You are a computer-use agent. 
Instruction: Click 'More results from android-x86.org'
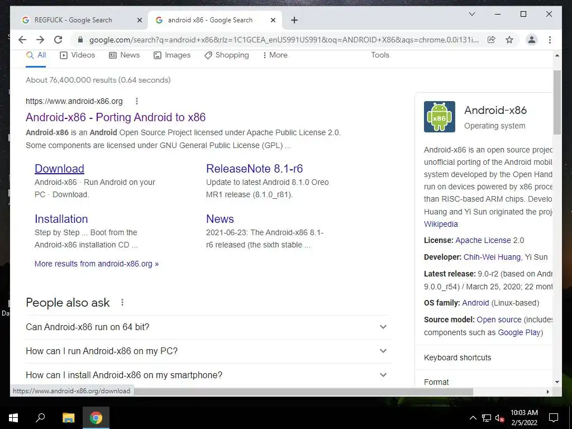(97, 264)
